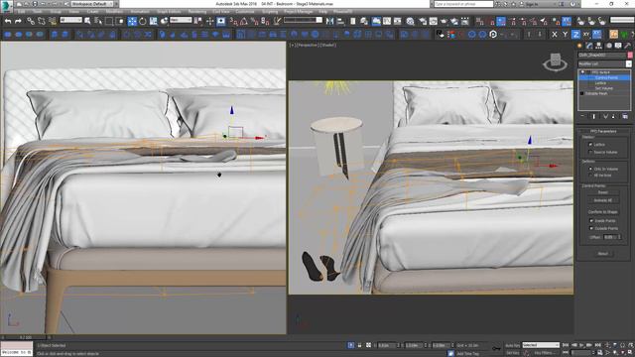Open the Motion command panel tab

pos(608,46)
